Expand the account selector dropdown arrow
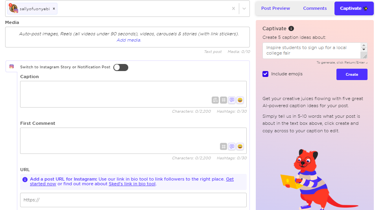The height and width of the screenshot is (210, 375). 244,9
